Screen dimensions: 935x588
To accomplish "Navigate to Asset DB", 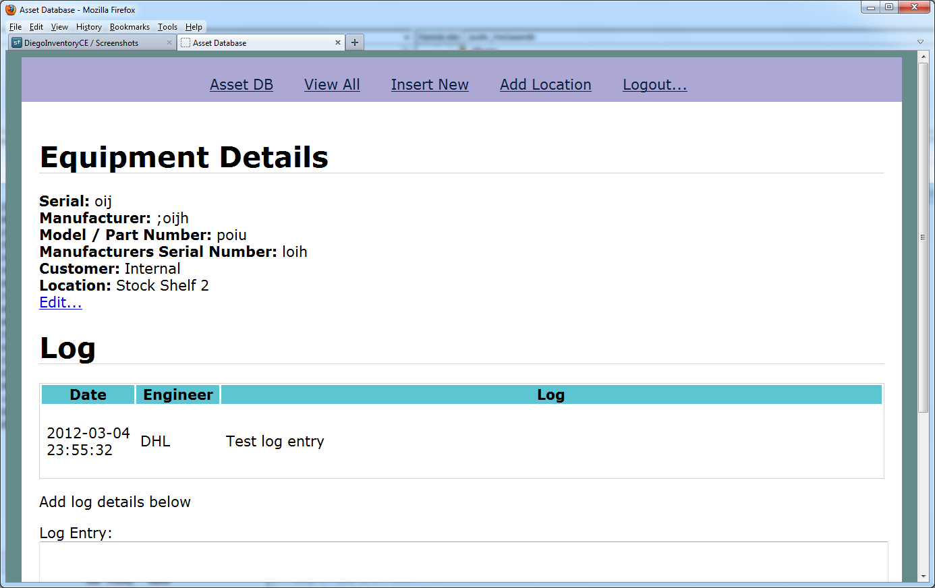I will click(x=241, y=84).
